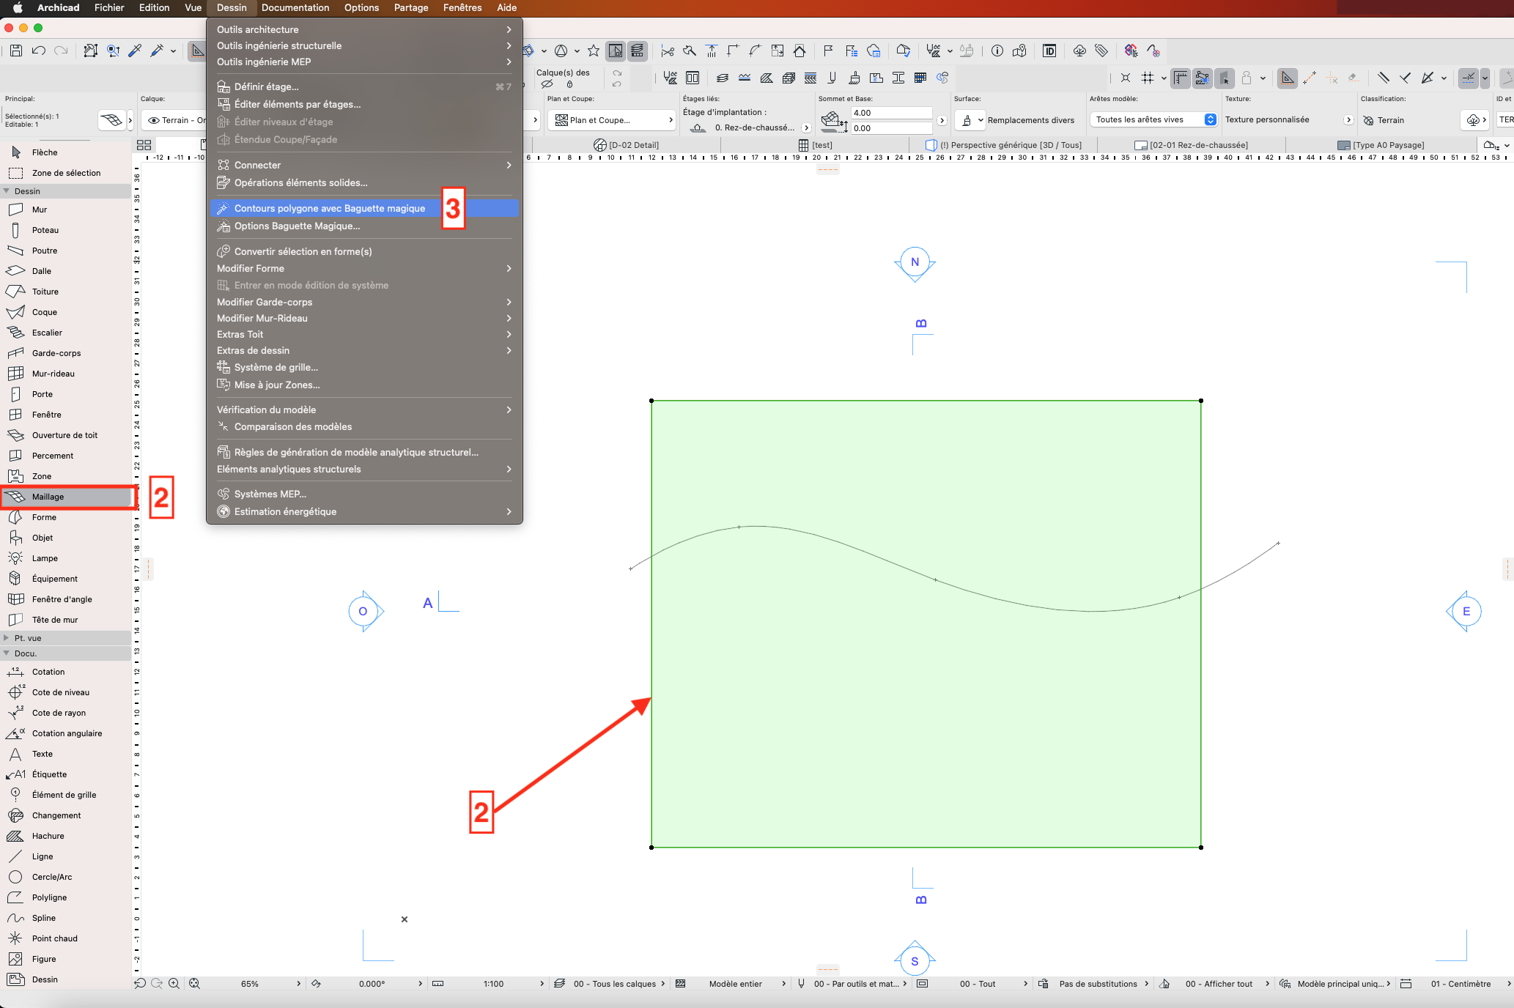Viewport: 1514px width, 1008px height.
Task: Open Opérations éléments solides menu entry
Action: coord(364,182)
